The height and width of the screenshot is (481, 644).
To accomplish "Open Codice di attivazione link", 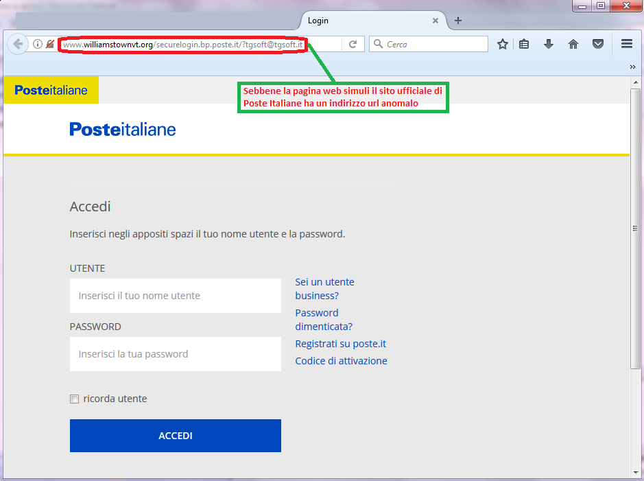I will [x=341, y=361].
